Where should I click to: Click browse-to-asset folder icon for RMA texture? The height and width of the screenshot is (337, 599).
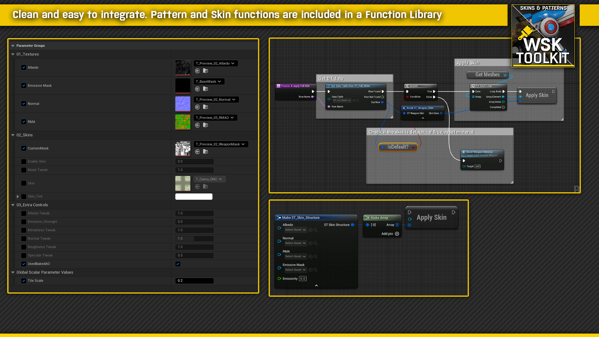click(x=205, y=125)
